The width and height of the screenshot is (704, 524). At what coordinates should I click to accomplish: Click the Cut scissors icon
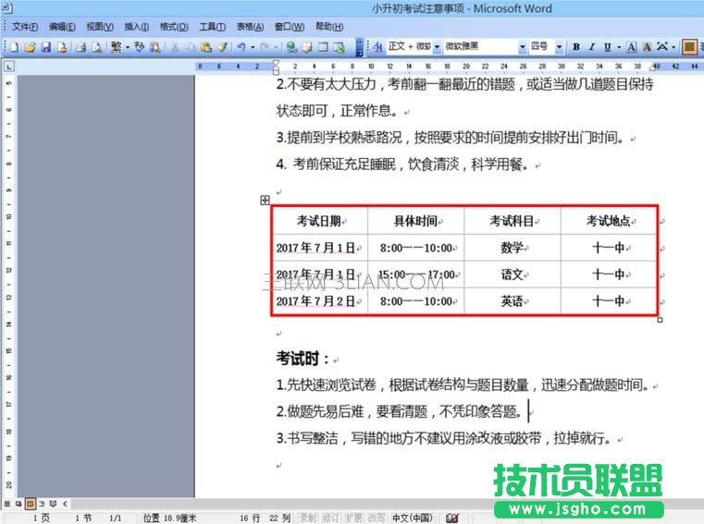(x=175, y=46)
